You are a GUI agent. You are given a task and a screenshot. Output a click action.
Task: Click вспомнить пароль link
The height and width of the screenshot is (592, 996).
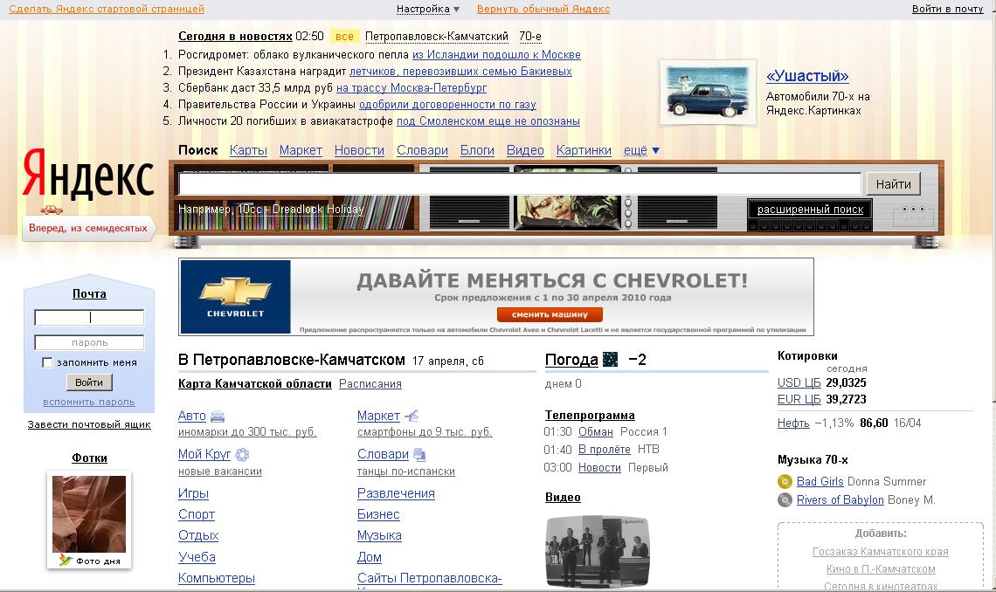click(x=89, y=402)
